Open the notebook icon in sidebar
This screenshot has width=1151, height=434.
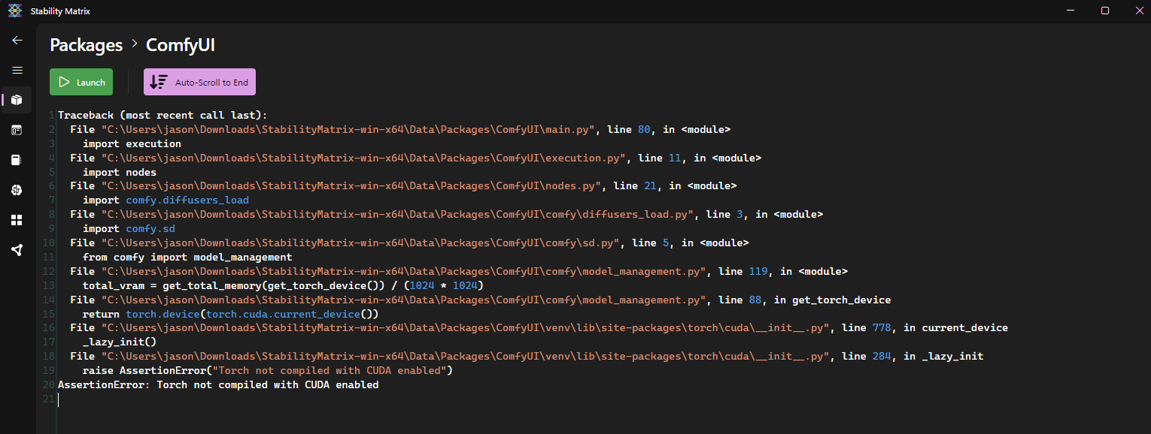(x=17, y=160)
